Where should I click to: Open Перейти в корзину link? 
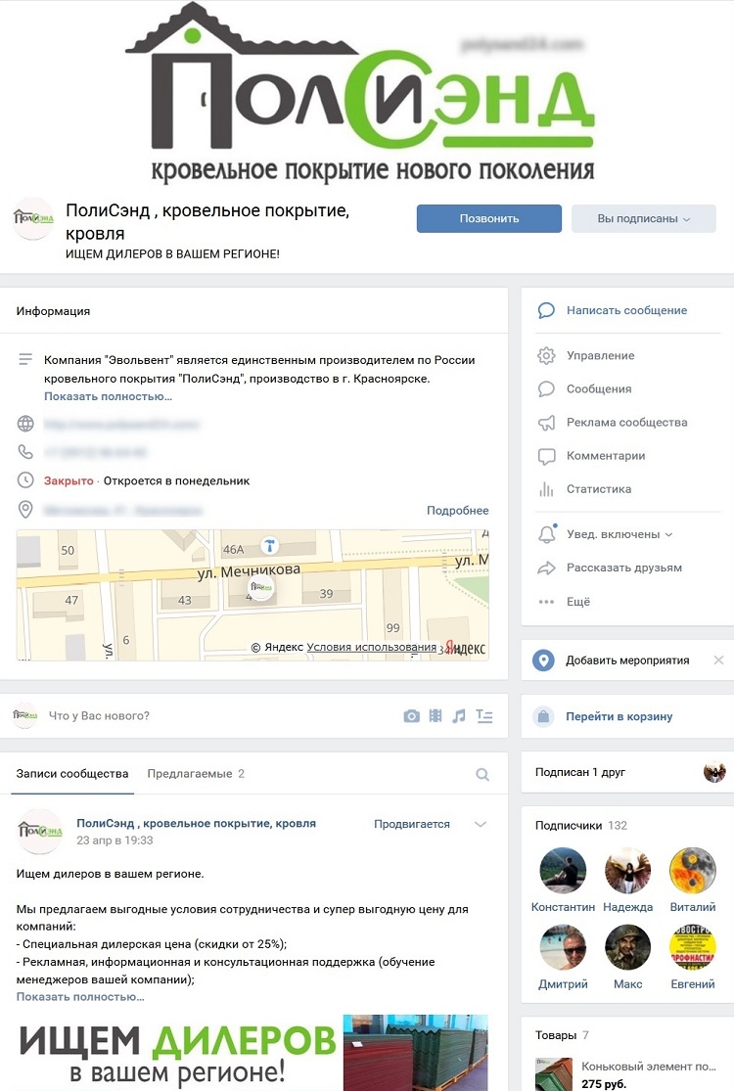pos(619,716)
